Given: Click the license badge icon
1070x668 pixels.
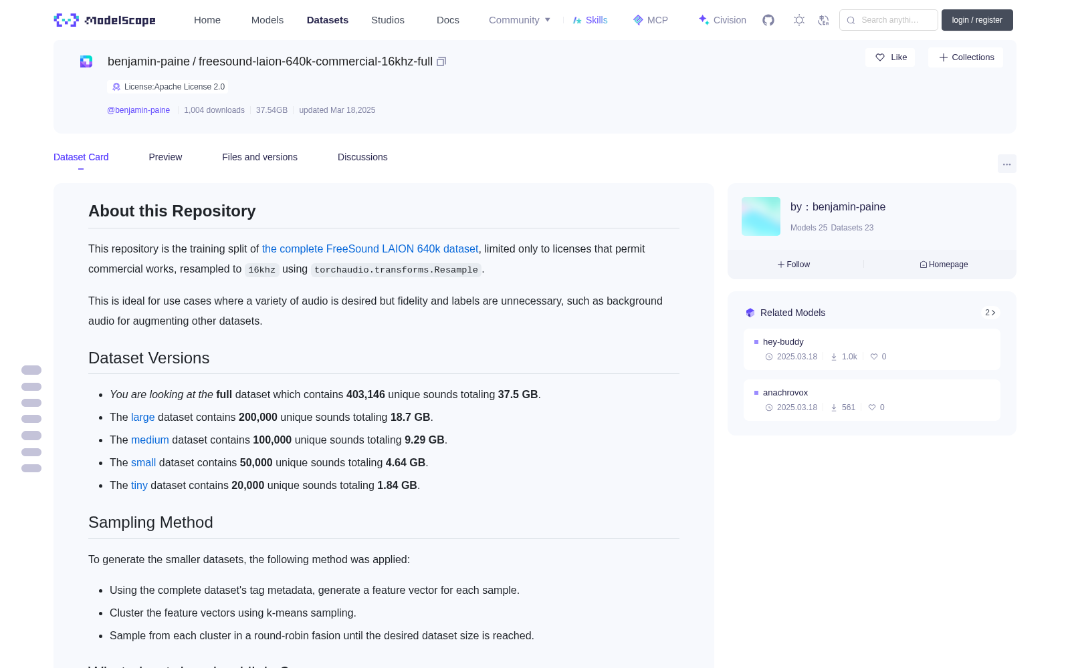Looking at the screenshot, I should coord(116,87).
